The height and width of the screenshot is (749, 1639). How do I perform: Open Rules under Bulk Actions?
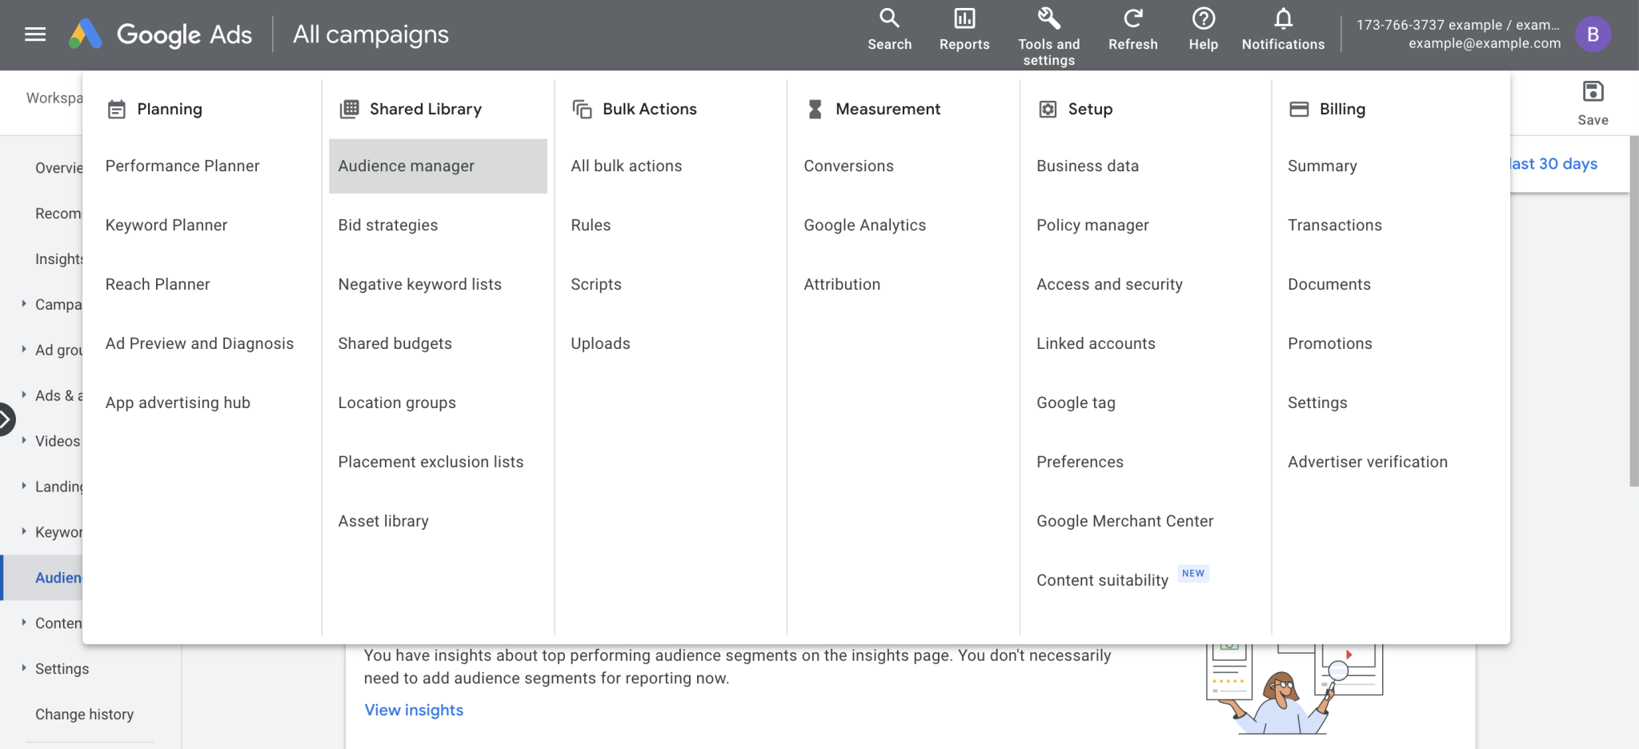[591, 225]
